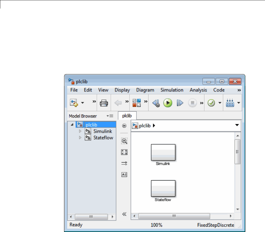The image size is (265, 232).
Task: Expand toolbar overflow chevron after Back arrow
Action: [127, 101]
